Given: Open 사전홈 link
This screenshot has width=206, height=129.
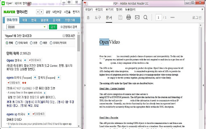Looking at the screenshot, I should 67,12.
